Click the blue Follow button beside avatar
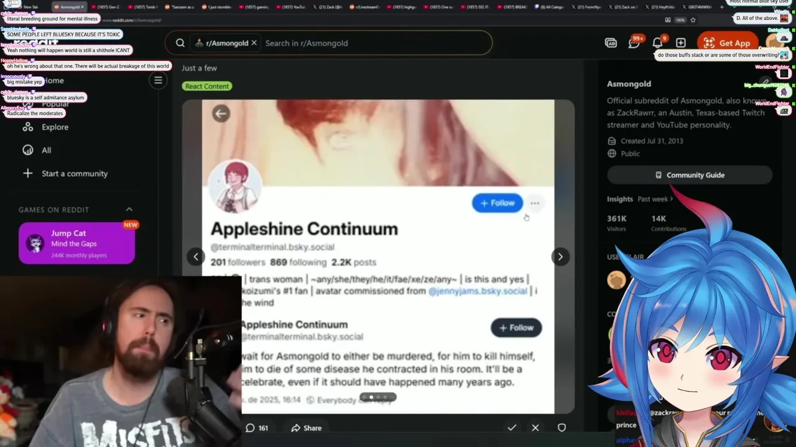Viewport: 796px width, 447px height. point(497,203)
